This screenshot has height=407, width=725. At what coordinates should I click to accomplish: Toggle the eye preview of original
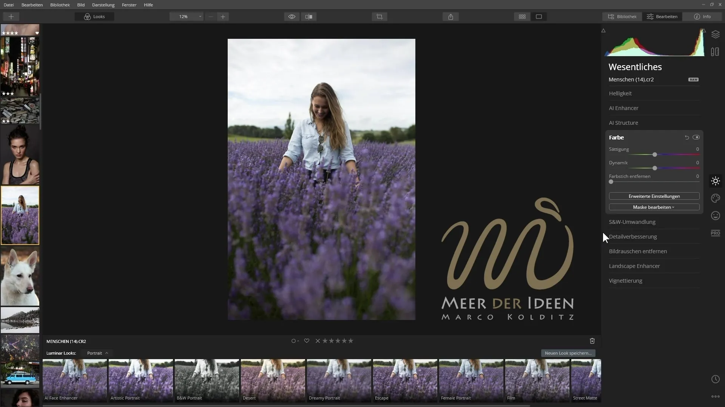pos(292,17)
